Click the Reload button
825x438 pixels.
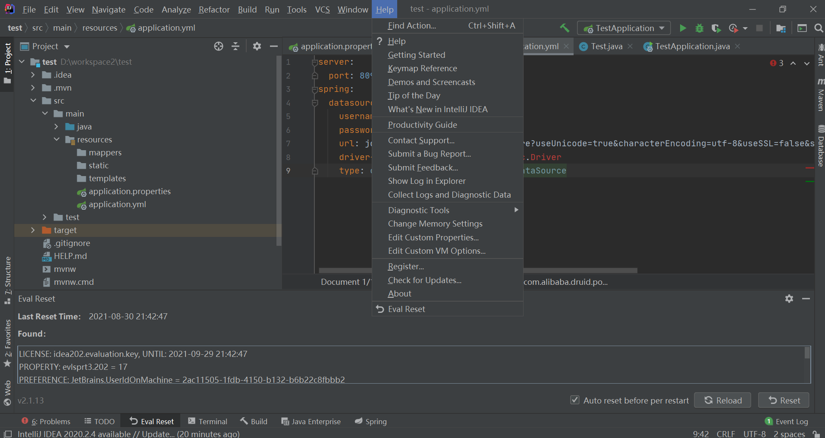click(x=723, y=400)
